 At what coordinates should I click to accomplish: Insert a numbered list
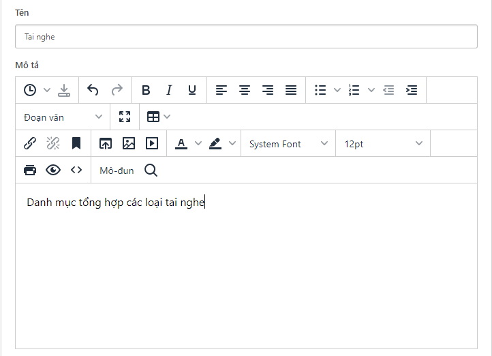(x=354, y=90)
